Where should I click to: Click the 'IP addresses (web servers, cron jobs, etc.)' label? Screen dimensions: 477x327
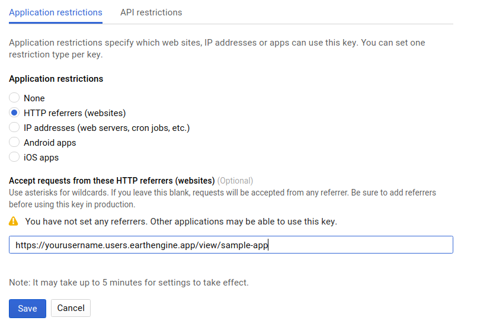coord(107,128)
